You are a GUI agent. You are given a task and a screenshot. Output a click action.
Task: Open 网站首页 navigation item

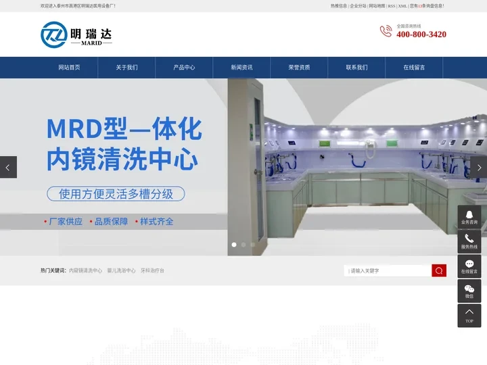(69, 68)
